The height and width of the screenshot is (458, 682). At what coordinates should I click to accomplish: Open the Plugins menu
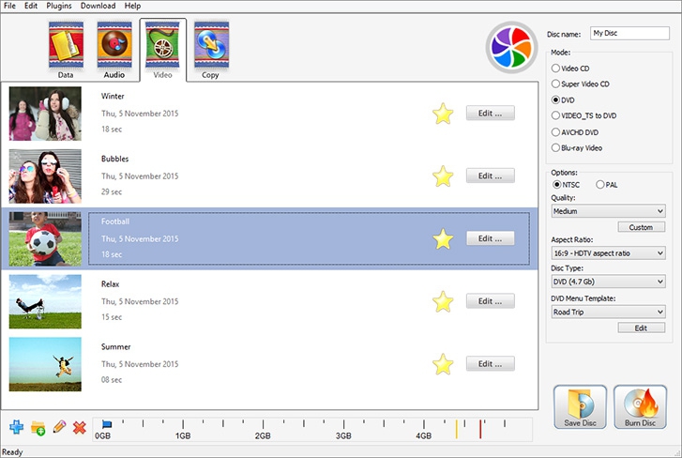tap(59, 6)
